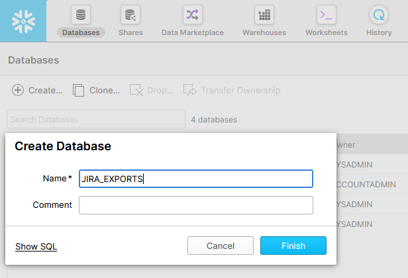Open the Data Marketplace icon
The height and width of the screenshot is (278, 408).
click(192, 15)
